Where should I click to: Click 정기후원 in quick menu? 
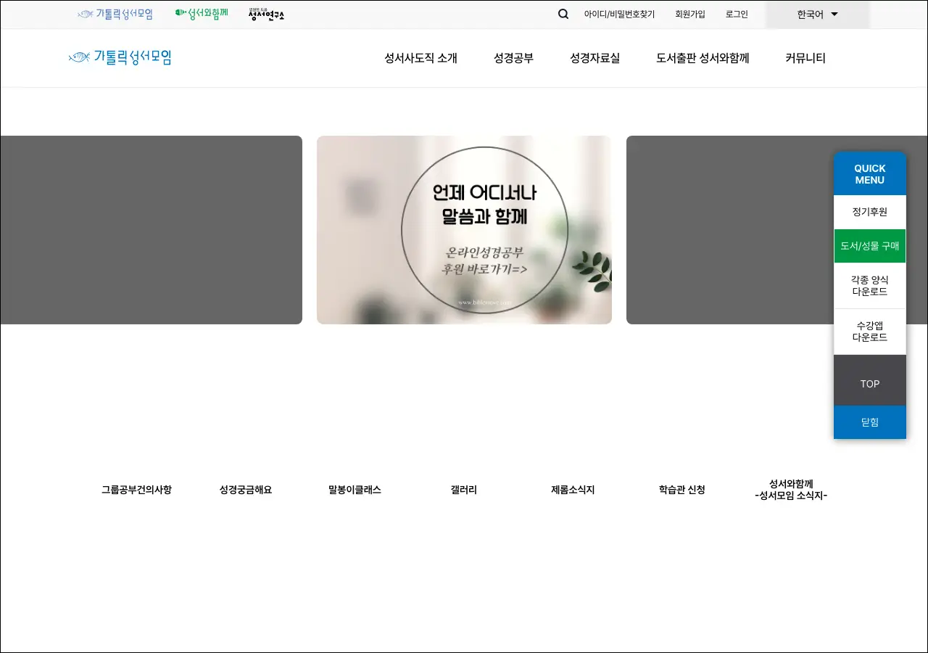pos(869,213)
